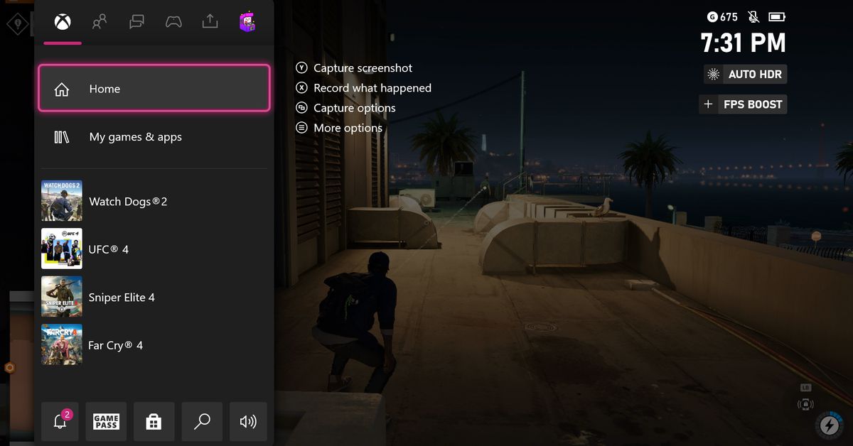
Task: Open Sniper Elite 4 game entry
Action: point(154,298)
